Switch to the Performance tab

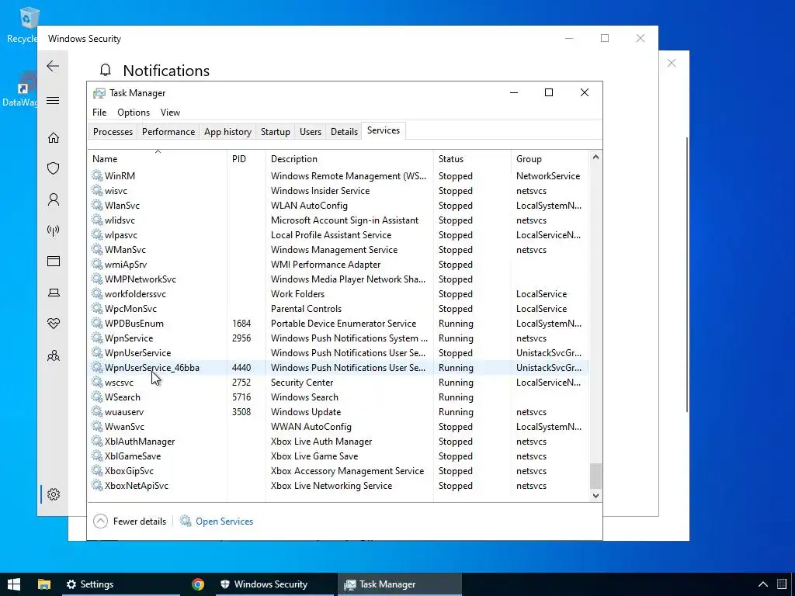(x=168, y=132)
